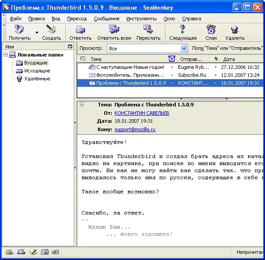The width and height of the screenshot is (265, 260).
Task: Open the Файл menu
Action: pos(15,19)
